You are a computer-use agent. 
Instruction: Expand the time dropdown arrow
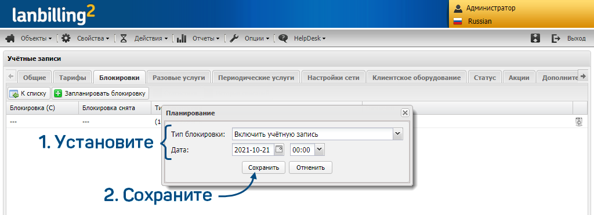pos(320,150)
